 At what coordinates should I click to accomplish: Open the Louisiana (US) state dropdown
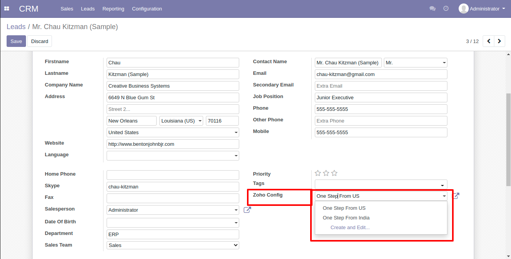pos(181,121)
